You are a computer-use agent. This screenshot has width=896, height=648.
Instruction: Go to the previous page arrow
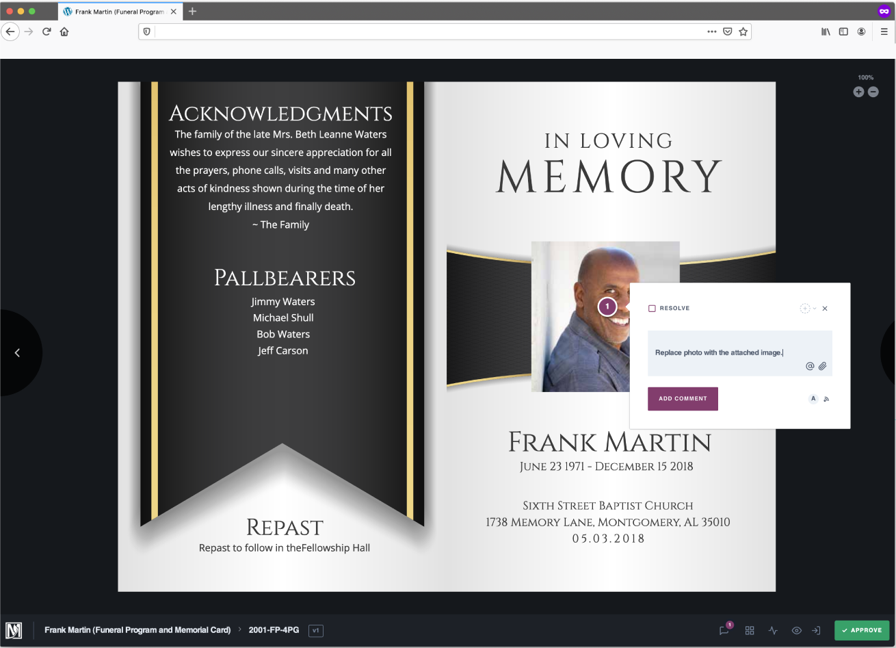pos(18,352)
